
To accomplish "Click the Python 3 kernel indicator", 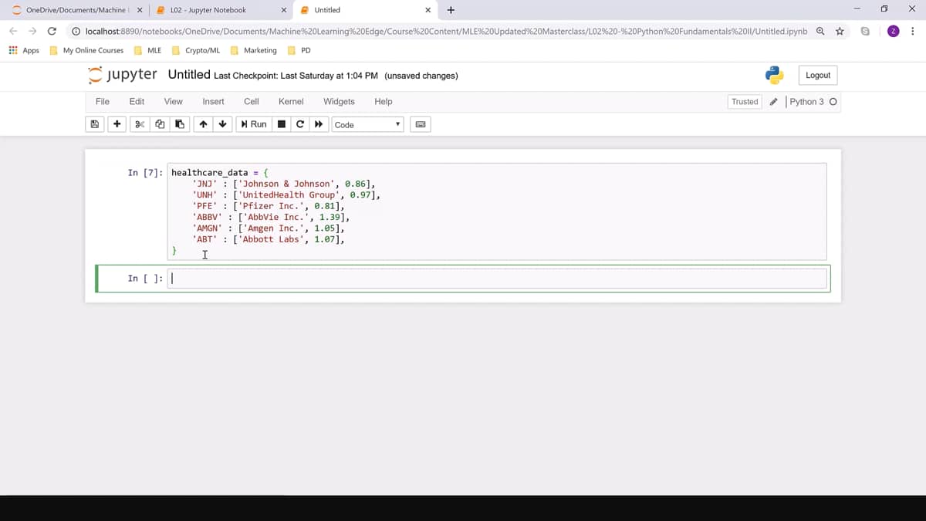I will tap(813, 102).
